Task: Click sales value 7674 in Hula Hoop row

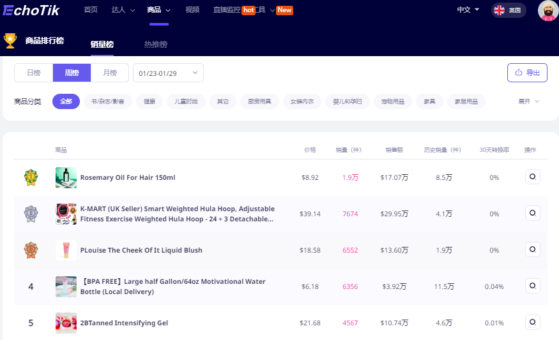Action: [350, 214]
